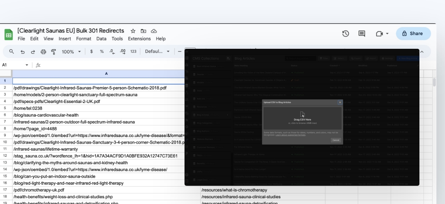
Task: Start a meeting with camera icon
Action: [x=379, y=33]
